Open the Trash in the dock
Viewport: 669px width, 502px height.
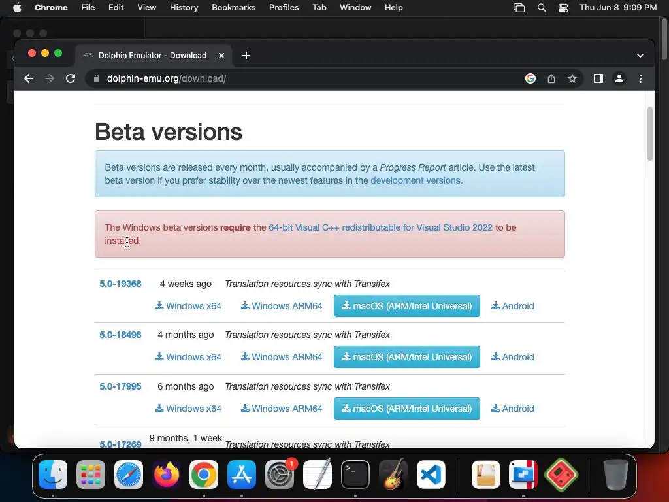[x=615, y=475]
